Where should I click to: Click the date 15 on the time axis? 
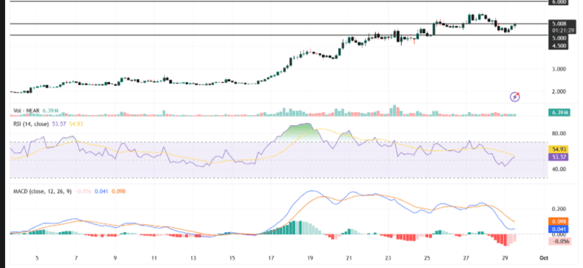(232, 258)
